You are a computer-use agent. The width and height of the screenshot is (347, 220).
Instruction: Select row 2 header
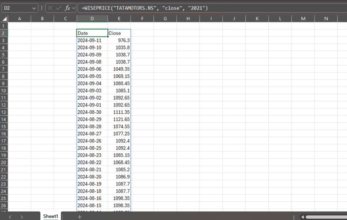[4, 33]
